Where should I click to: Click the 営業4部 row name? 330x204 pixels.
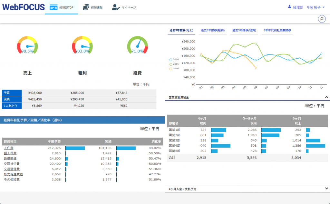pos(174,146)
